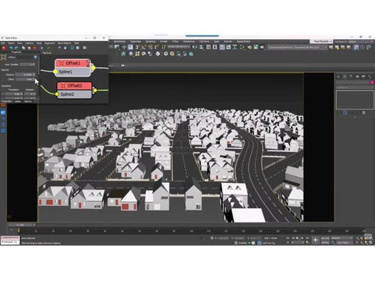The image size is (375, 281).
Task: Open the Scripting menu in 3ds Max
Action: 151,41
